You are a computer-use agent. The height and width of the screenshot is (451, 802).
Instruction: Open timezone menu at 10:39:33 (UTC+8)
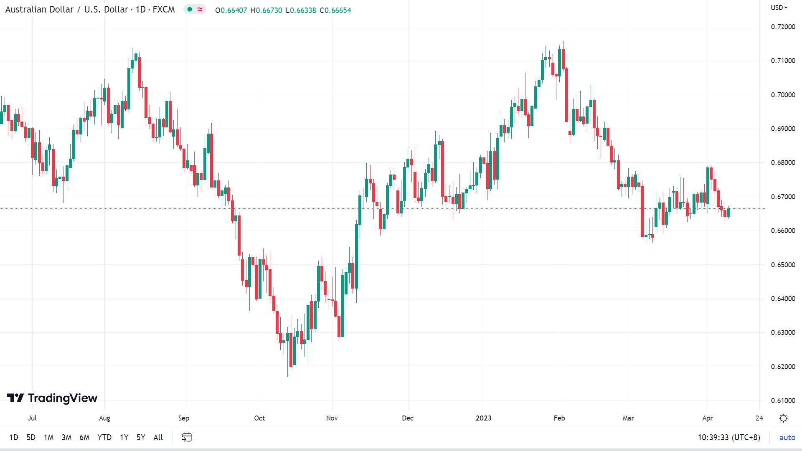pos(729,437)
